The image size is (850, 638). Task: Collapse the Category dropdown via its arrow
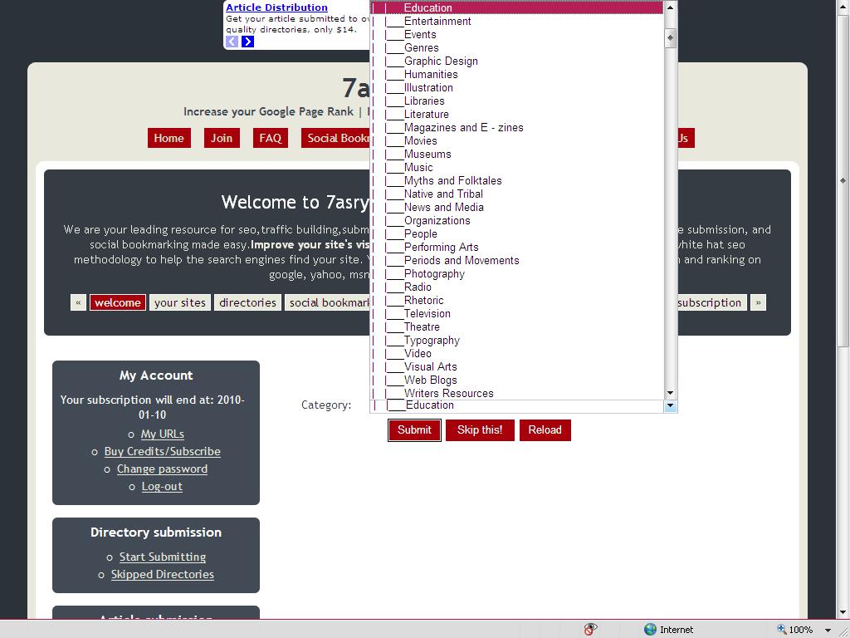tap(670, 406)
